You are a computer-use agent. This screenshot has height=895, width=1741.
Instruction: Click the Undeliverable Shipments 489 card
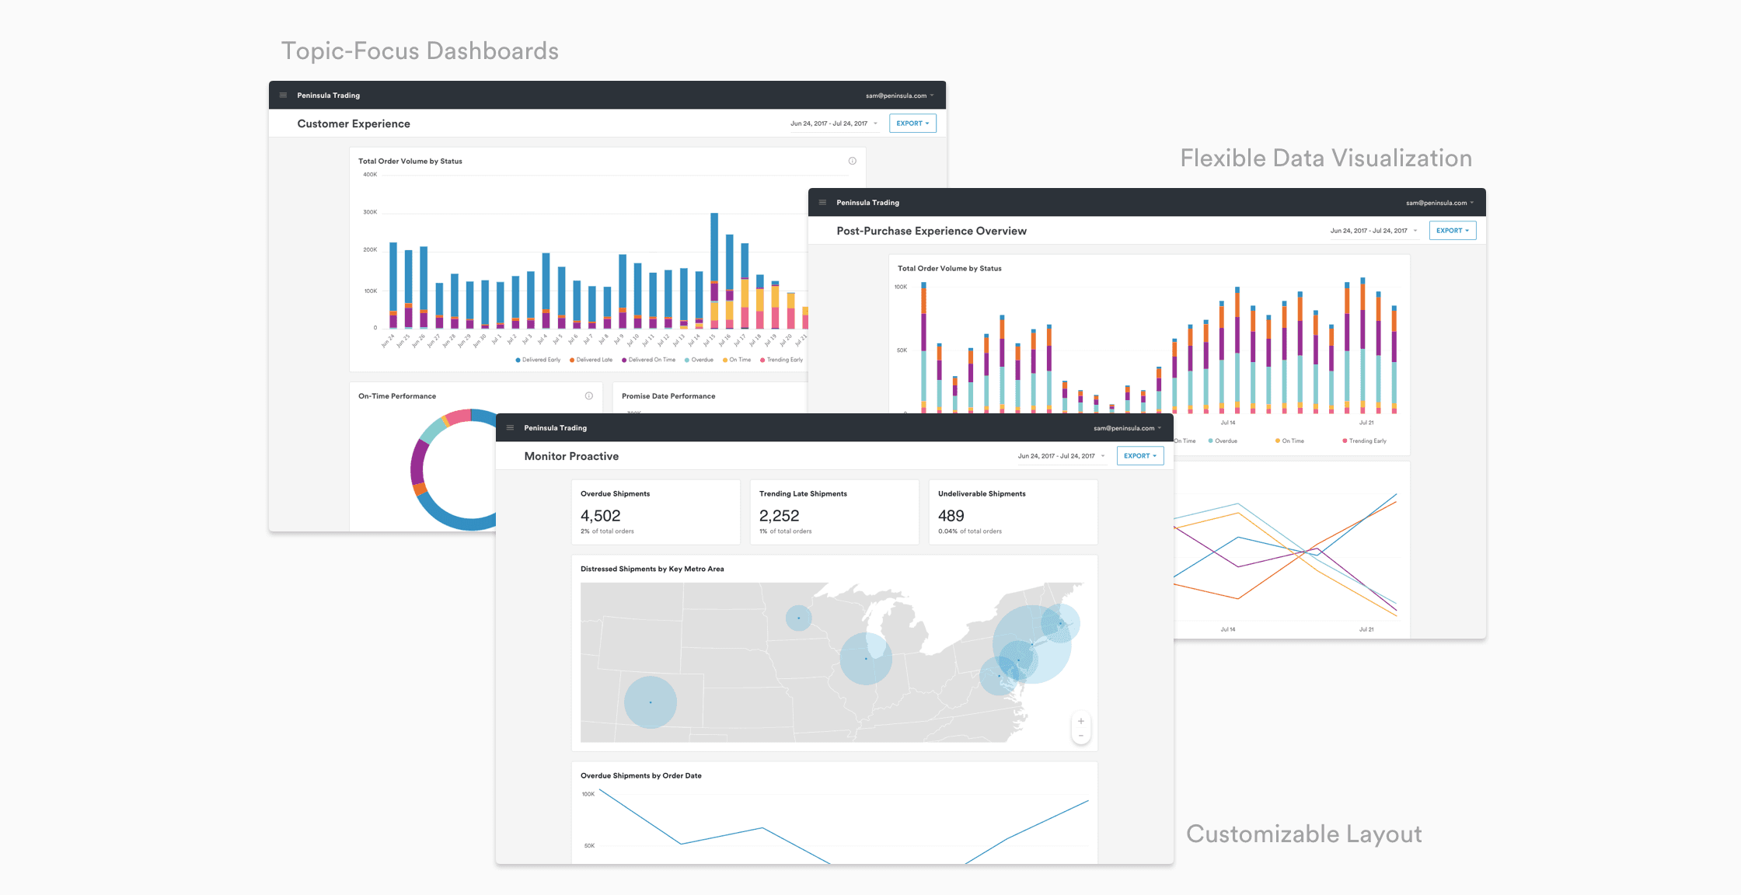[1012, 512]
